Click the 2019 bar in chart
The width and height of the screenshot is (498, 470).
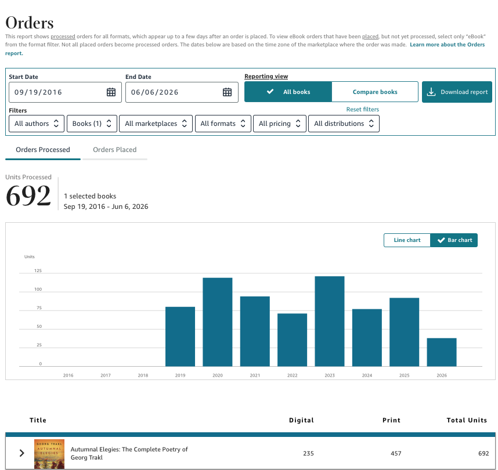pos(180,337)
